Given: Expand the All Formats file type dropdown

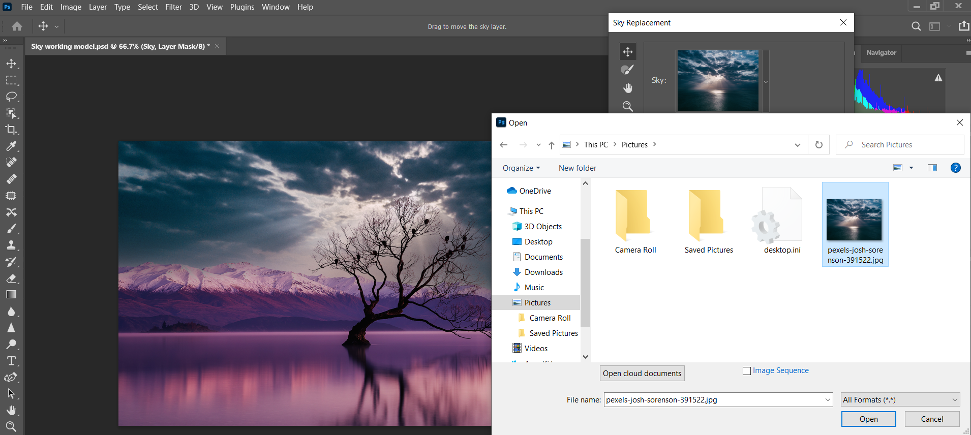Looking at the screenshot, I should point(900,400).
